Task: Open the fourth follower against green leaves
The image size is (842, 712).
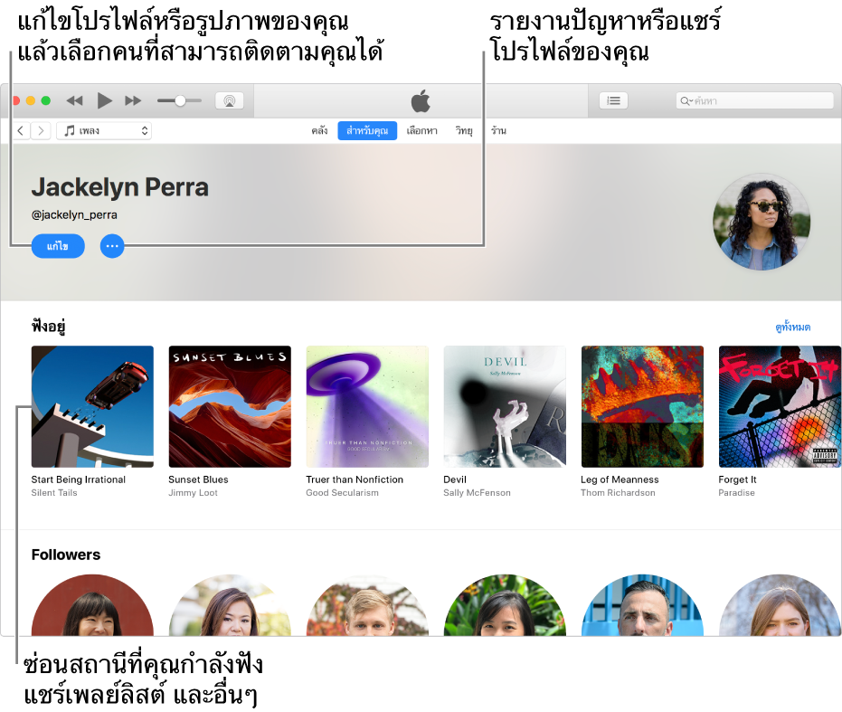Action: coord(505,605)
